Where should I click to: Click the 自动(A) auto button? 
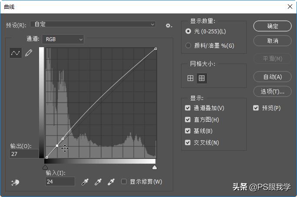(272, 77)
